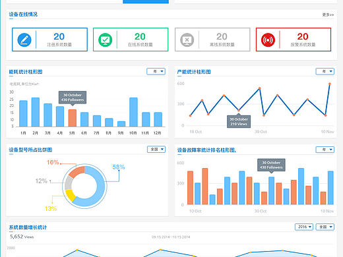This screenshot has width=343, height=257.
Task: Open the 年 dropdown in 产能统计柱形图
Action: pos(325,71)
